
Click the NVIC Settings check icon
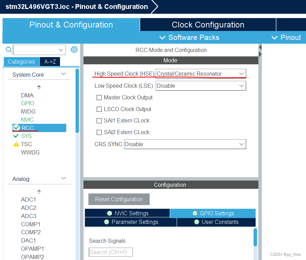click(109, 213)
